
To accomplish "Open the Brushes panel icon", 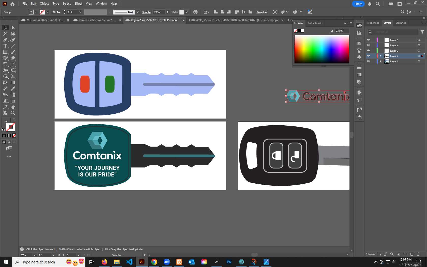I will coord(359,50).
